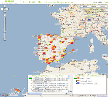Click the Spain flag marker on Ibiza

coord(70,52)
